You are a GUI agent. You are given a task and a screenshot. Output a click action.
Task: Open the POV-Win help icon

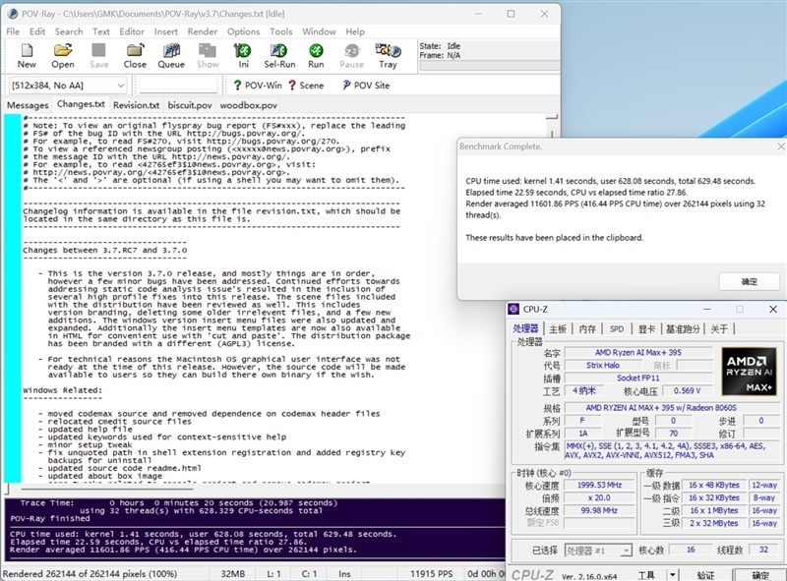[258, 86]
